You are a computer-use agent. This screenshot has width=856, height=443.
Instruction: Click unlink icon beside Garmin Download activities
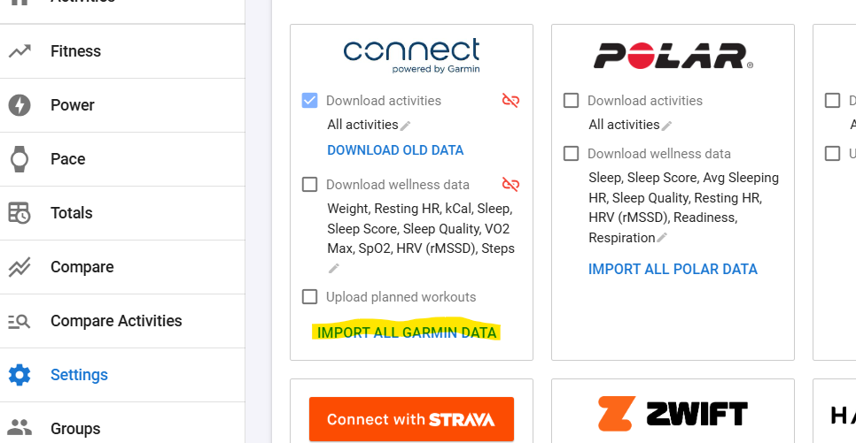click(x=510, y=100)
